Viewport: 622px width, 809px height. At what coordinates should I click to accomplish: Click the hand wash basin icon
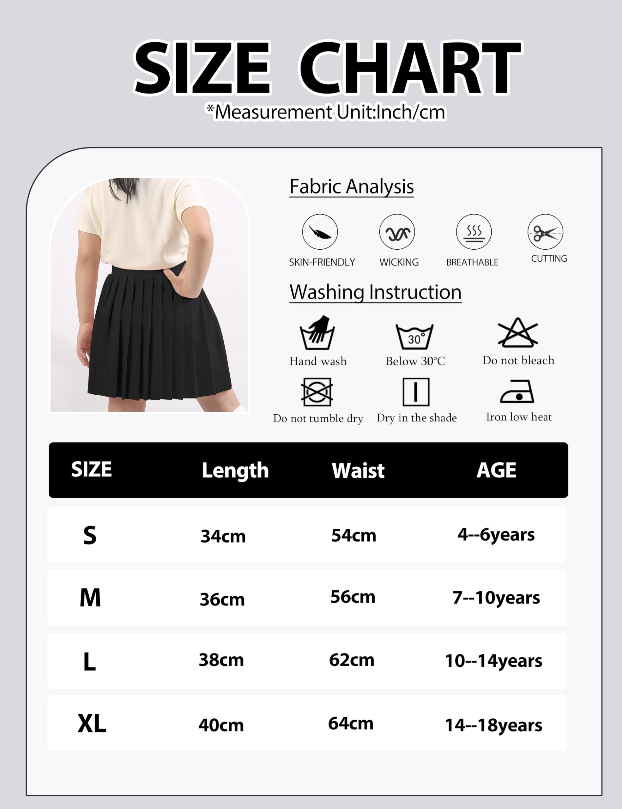pyautogui.click(x=317, y=332)
